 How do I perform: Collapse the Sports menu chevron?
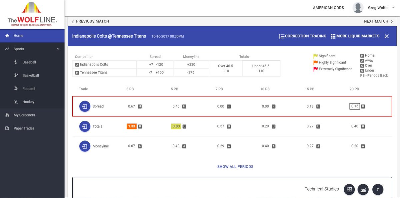pyautogui.click(x=58, y=49)
